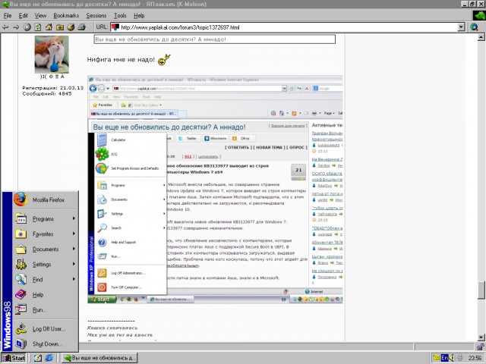Click the page's vertical scrollbar down arrow
The height and width of the screenshot is (364, 486).
[x=481, y=336]
